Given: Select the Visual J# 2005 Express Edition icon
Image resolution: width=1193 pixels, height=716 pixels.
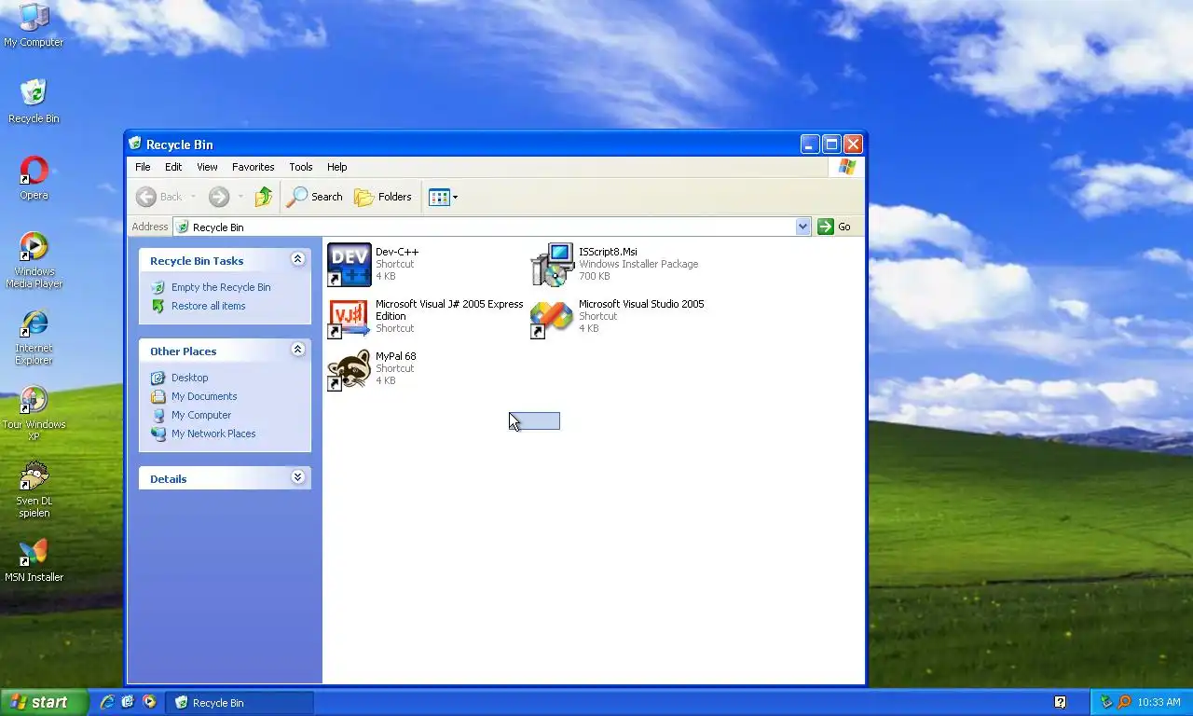Looking at the screenshot, I should [x=350, y=317].
